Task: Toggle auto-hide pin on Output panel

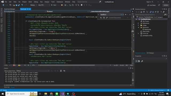Action: (x=131, y=68)
